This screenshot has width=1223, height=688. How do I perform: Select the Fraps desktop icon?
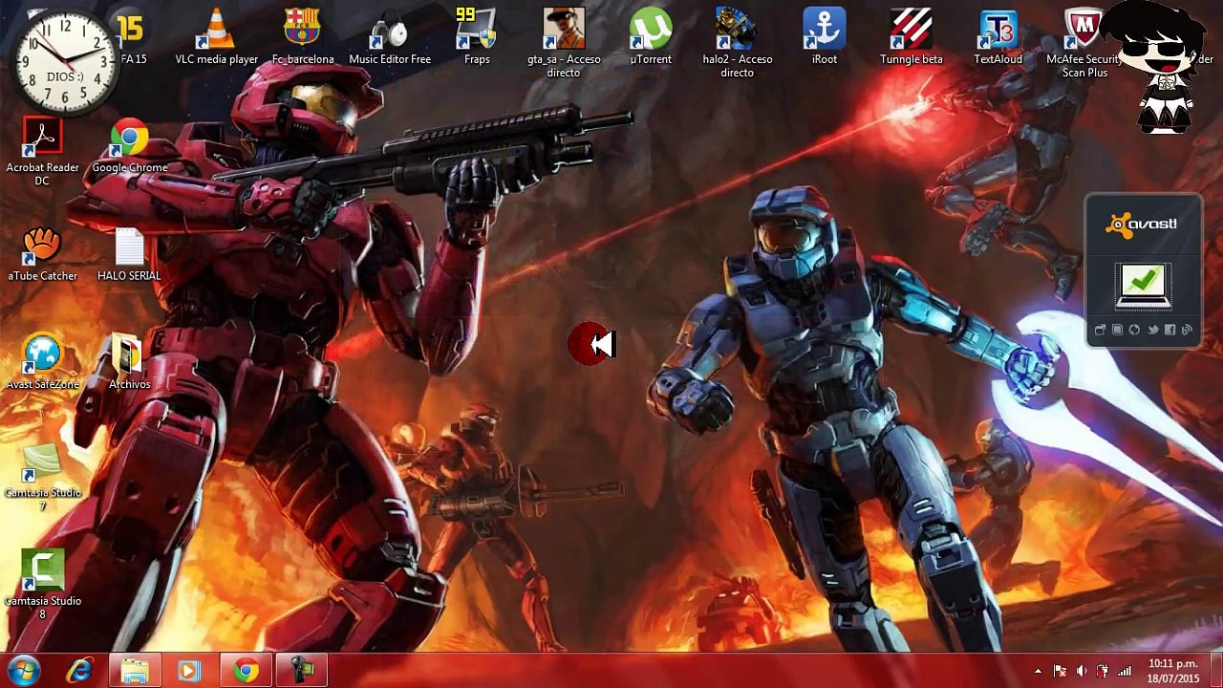(x=477, y=38)
